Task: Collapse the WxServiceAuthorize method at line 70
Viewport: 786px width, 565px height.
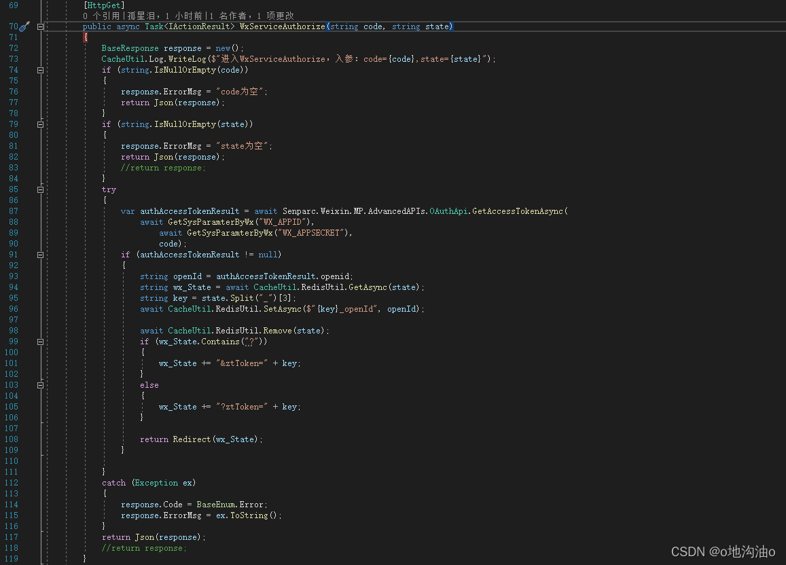Action: [41, 26]
